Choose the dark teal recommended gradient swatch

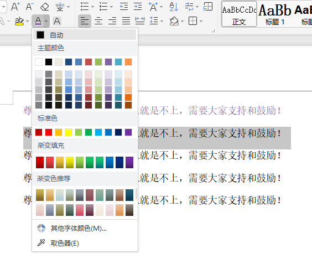tap(129, 195)
